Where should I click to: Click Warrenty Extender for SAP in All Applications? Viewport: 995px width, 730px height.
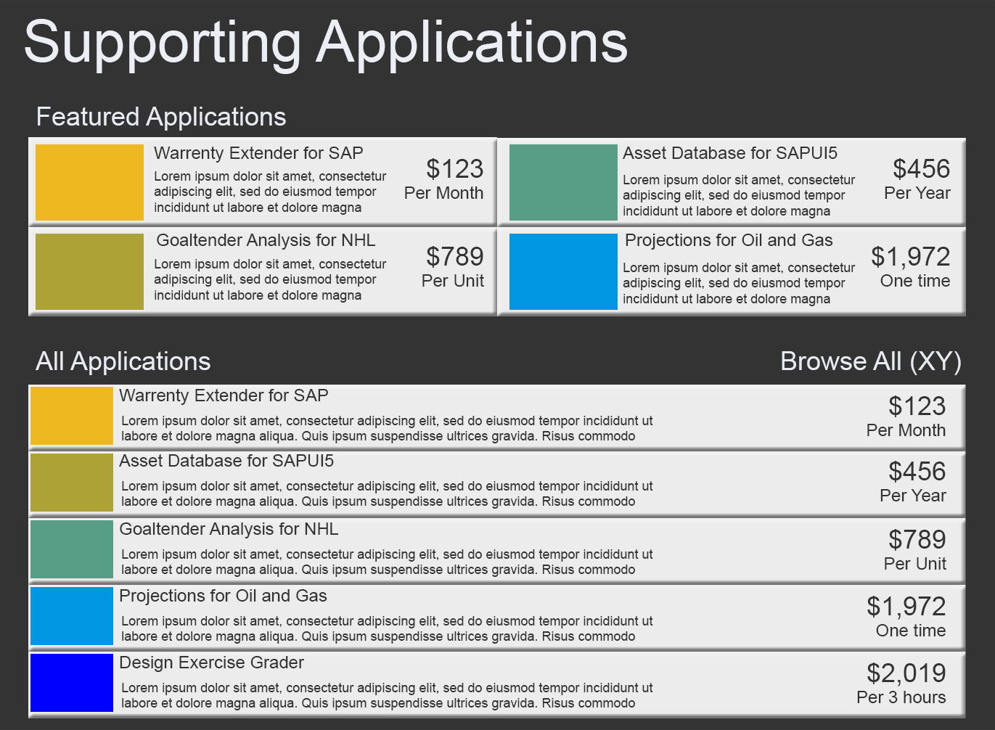(224, 395)
